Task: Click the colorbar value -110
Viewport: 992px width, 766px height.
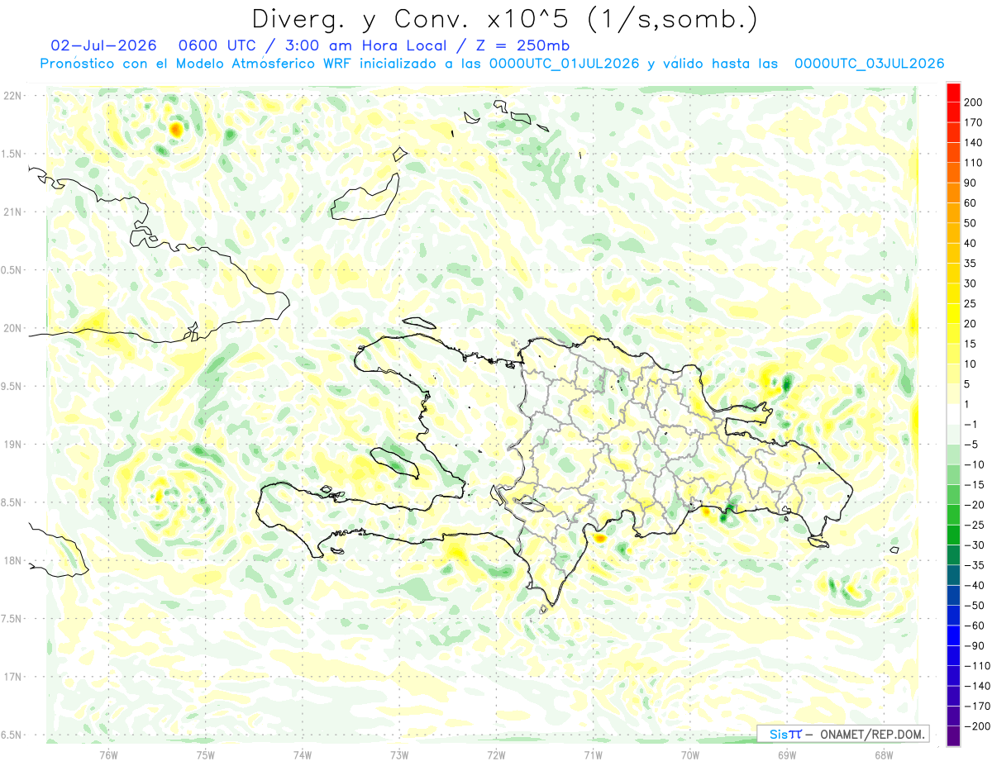Action: pyautogui.click(x=977, y=665)
